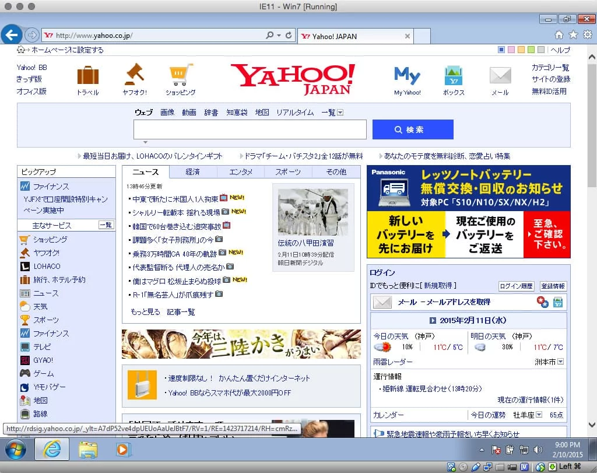Open the ヘルプ link
The height and width of the screenshot is (473, 597).
(x=560, y=50)
